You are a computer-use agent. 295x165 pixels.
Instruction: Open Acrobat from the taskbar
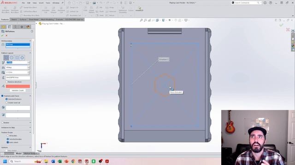(107, 161)
